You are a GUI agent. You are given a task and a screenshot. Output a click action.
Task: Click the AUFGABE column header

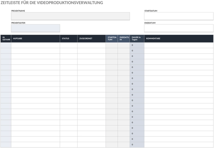(35, 39)
